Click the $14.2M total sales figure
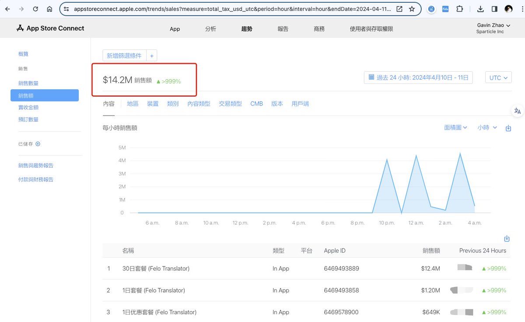Screen dimensions: 525x322 117,80
